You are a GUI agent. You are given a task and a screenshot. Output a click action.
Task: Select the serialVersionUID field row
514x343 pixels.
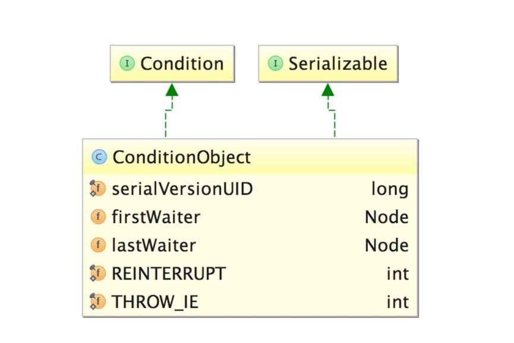250,189
